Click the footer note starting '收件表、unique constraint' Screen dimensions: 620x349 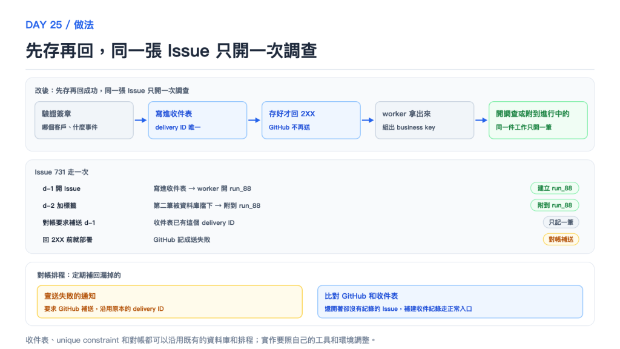pos(200,341)
